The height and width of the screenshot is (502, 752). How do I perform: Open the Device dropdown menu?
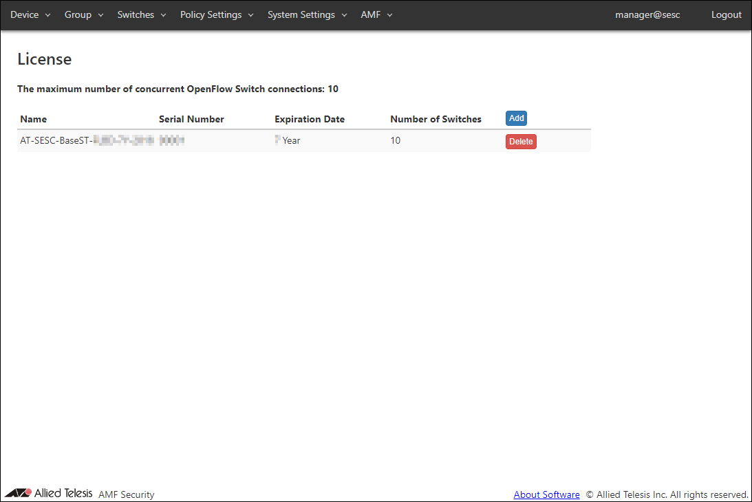coord(30,14)
